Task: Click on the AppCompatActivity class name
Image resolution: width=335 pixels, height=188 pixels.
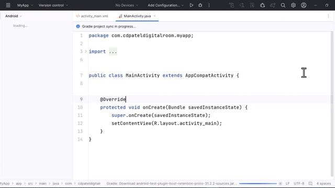Action: pos(209,75)
